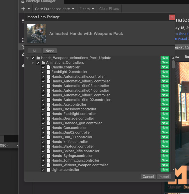The height and width of the screenshot is (194, 189).
Task: Click Hands_Without_Weapon.controller file icon
Action: click(49, 165)
